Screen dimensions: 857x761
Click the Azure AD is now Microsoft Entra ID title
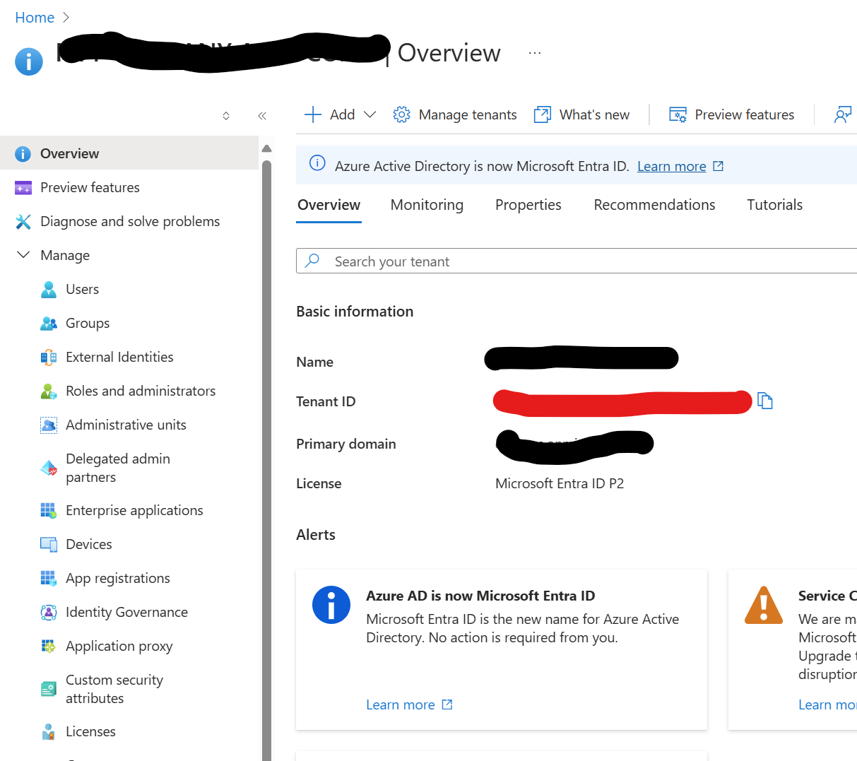480,596
